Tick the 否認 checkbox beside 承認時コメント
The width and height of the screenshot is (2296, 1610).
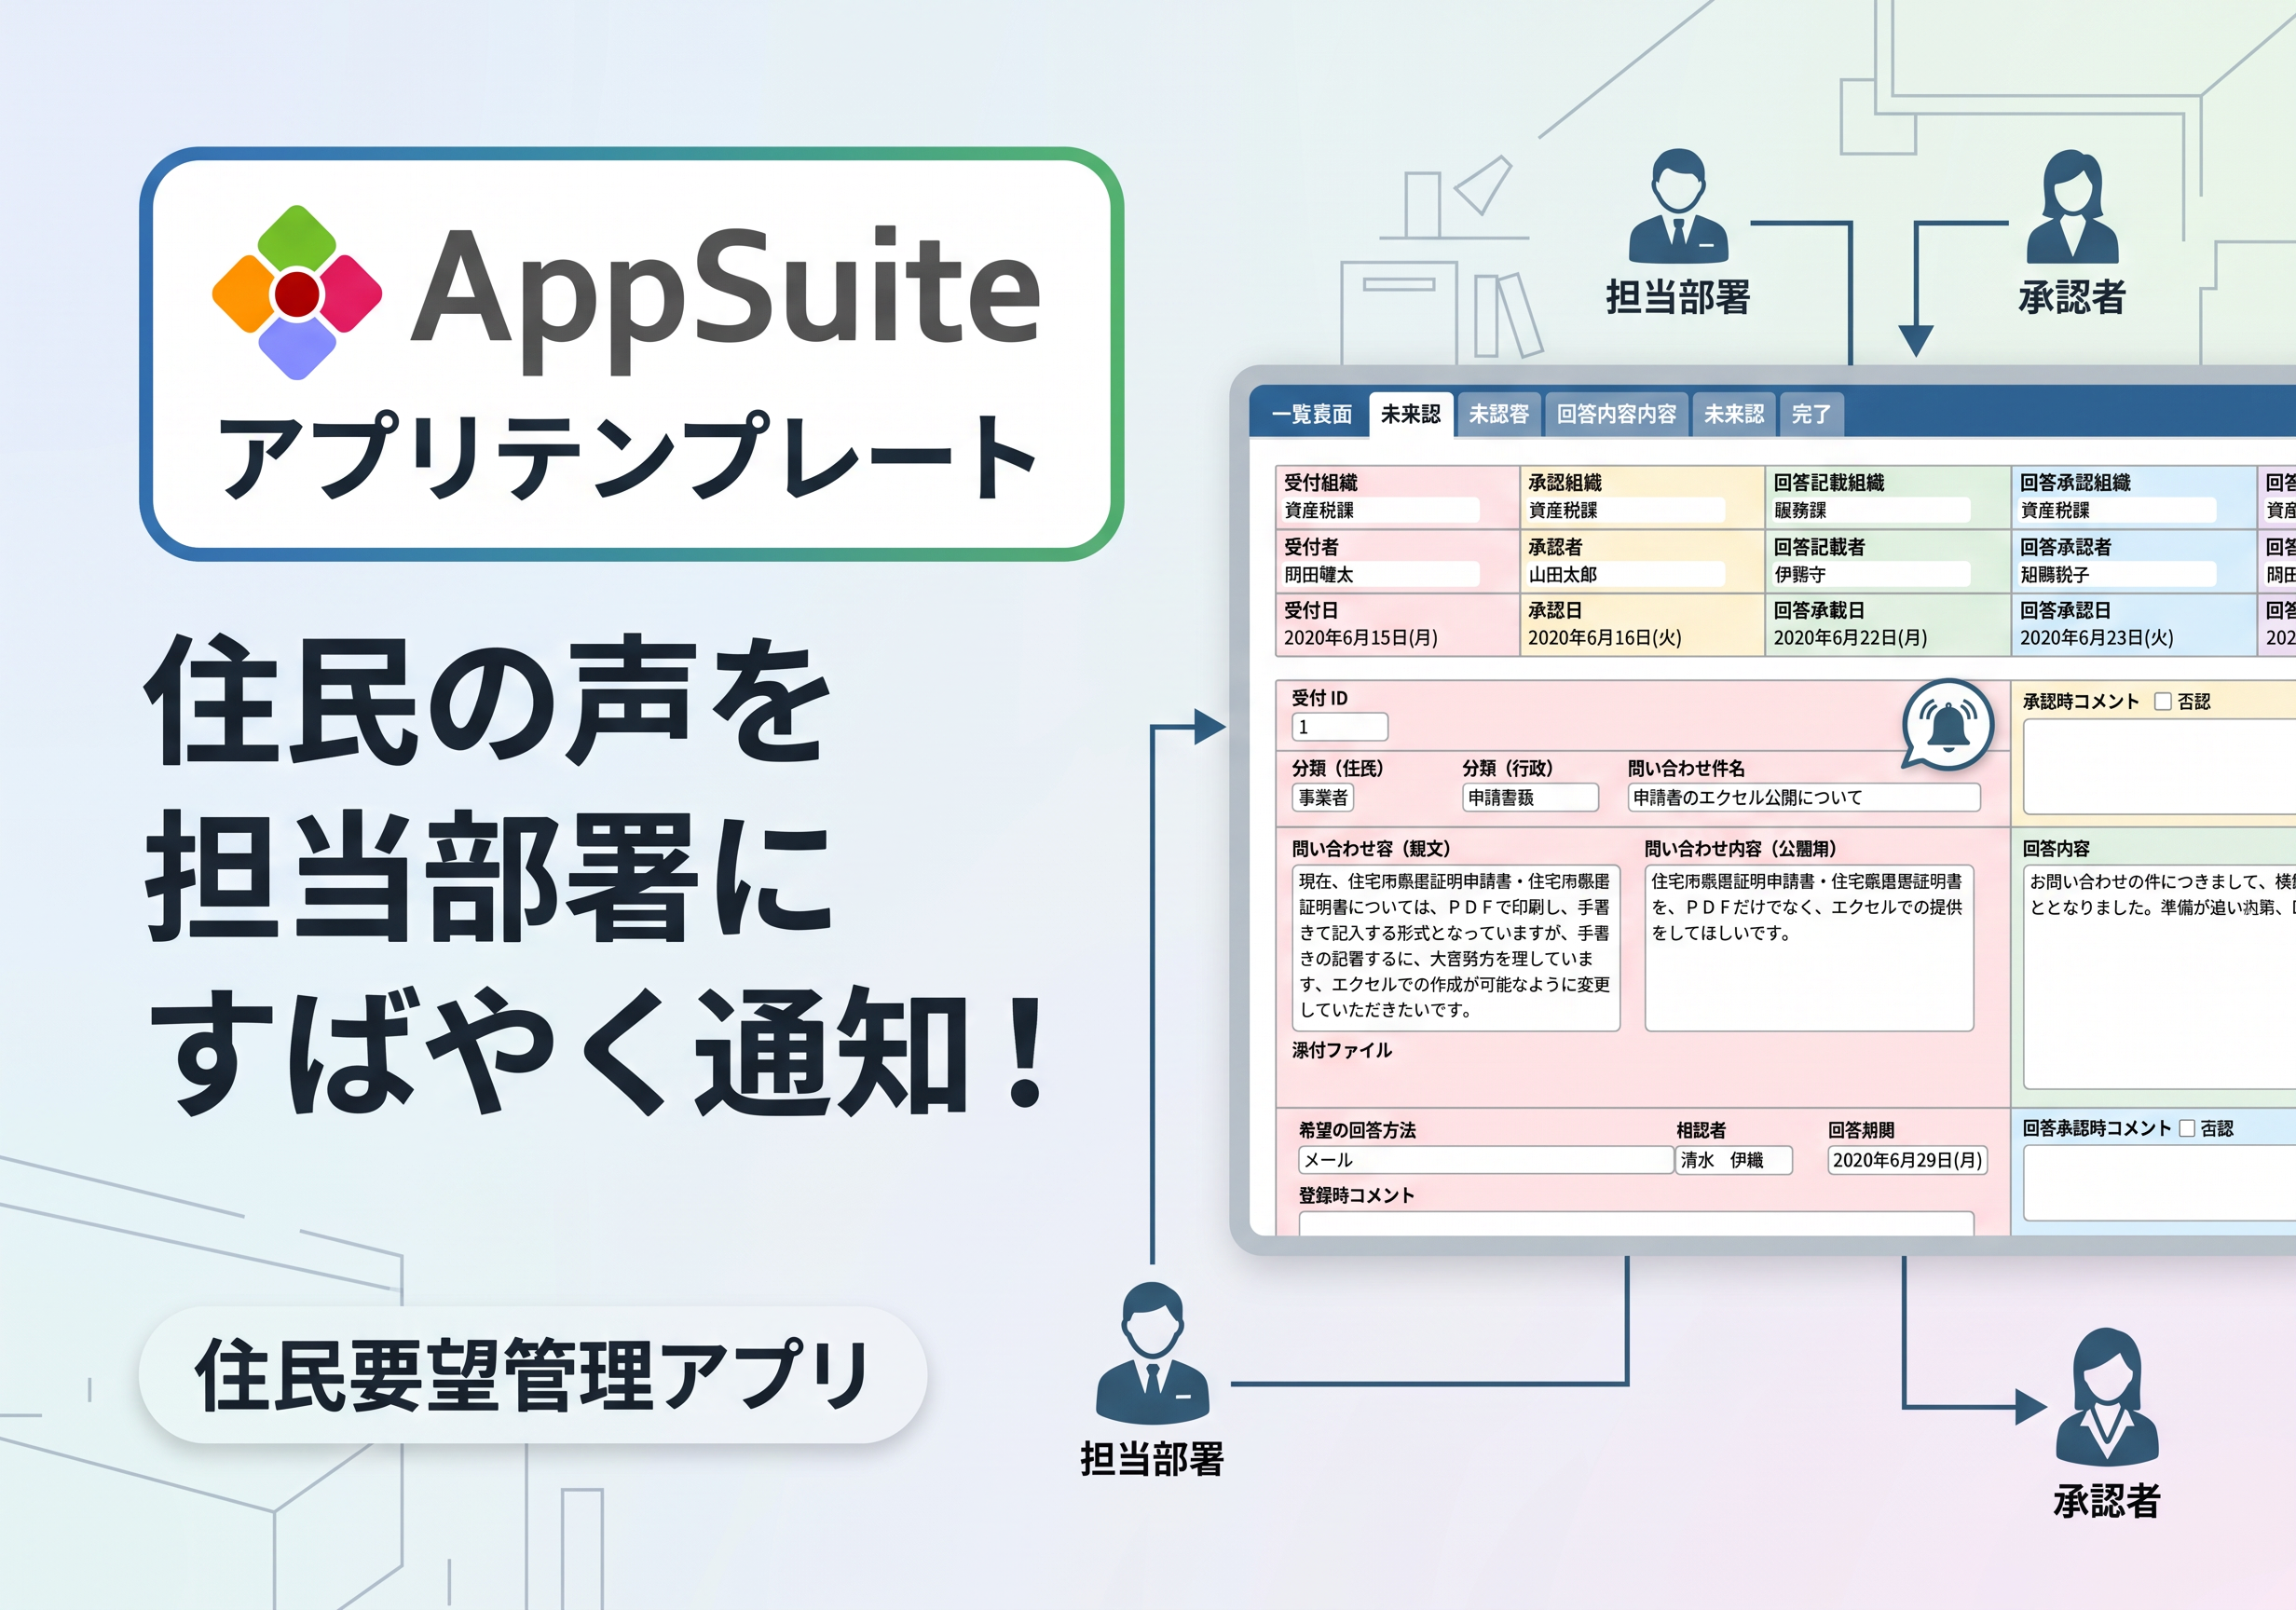coord(2162,701)
